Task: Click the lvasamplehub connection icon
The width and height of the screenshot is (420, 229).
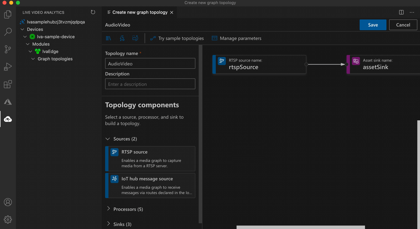Action: 22,22
